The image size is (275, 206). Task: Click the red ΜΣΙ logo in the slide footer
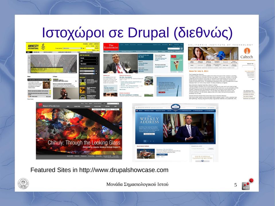coord(247,184)
